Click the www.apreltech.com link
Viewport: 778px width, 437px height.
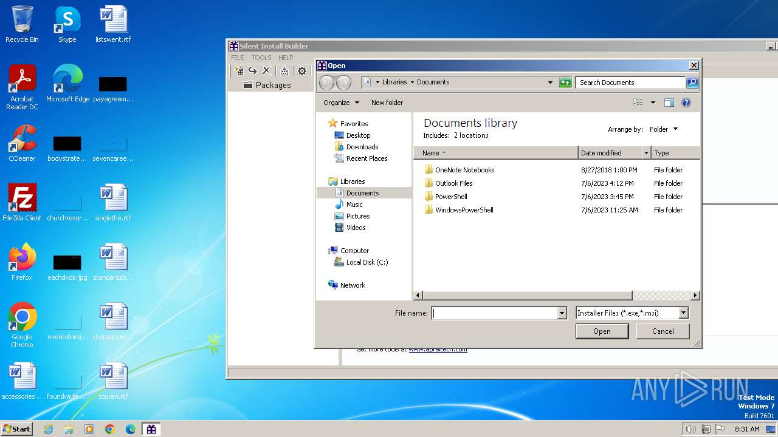point(438,350)
